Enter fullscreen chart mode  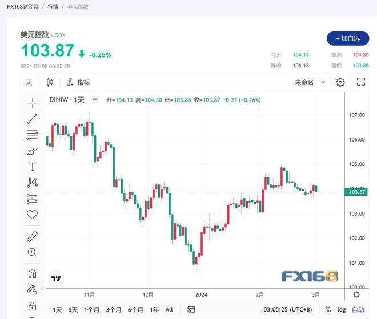pos(361,82)
